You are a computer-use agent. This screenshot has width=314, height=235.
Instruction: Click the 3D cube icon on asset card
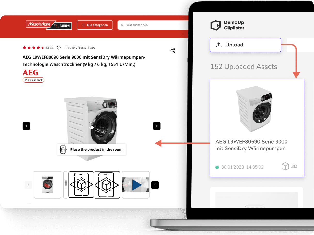pos(285,167)
